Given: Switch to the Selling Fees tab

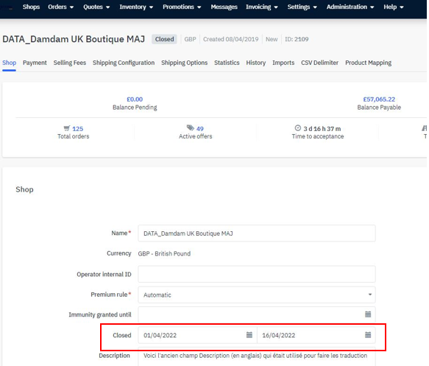Looking at the screenshot, I should pos(70,63).
